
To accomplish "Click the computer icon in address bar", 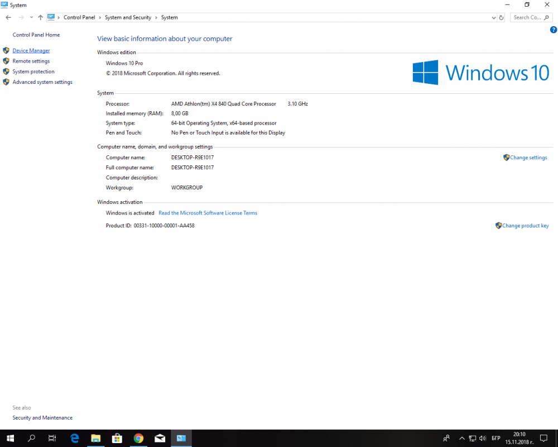I will point(51,17).
